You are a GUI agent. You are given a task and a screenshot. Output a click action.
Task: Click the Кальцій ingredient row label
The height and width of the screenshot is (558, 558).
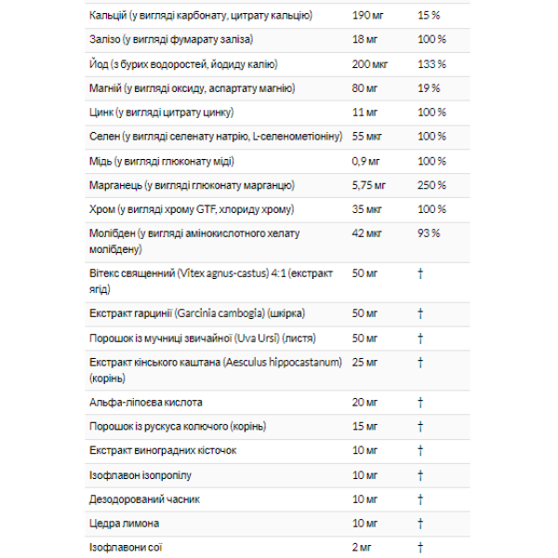pyautogui.click(x=199, y=17)
